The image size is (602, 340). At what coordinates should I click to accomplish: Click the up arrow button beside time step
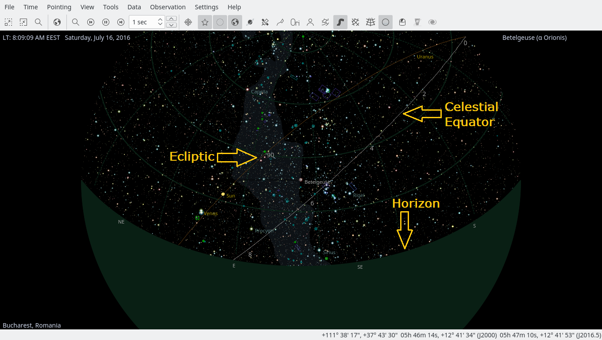171,19
